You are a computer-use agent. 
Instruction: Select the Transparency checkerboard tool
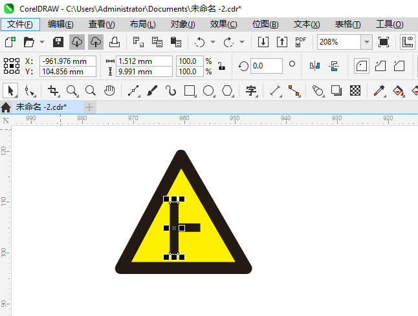[x=355, y=90]
